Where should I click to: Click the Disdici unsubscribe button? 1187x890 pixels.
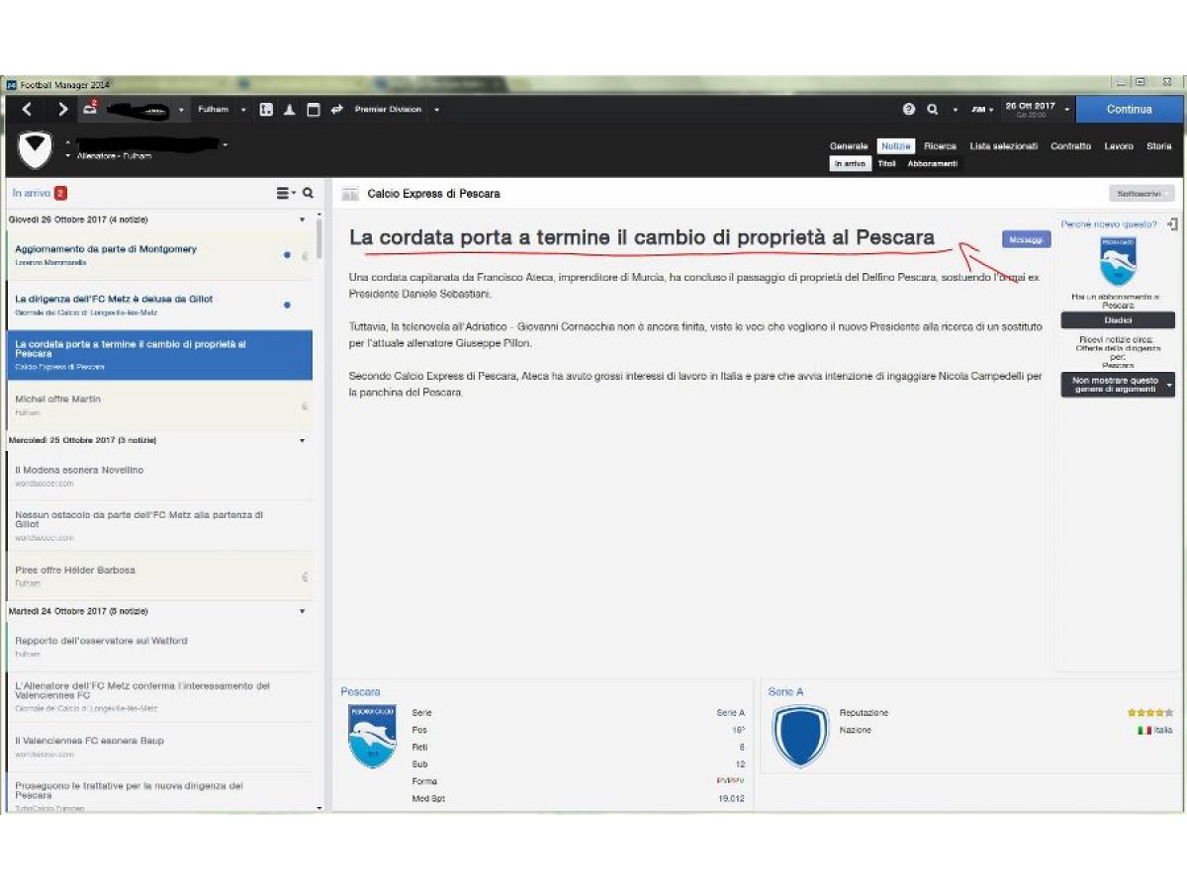tap(1118, 320)
